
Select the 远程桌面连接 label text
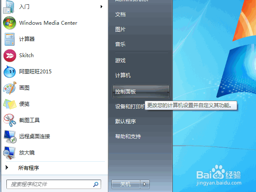tap(35, 136)
